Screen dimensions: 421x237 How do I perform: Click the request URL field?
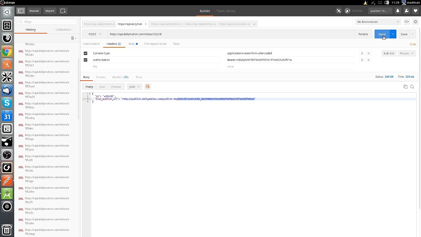coord(231,34)
